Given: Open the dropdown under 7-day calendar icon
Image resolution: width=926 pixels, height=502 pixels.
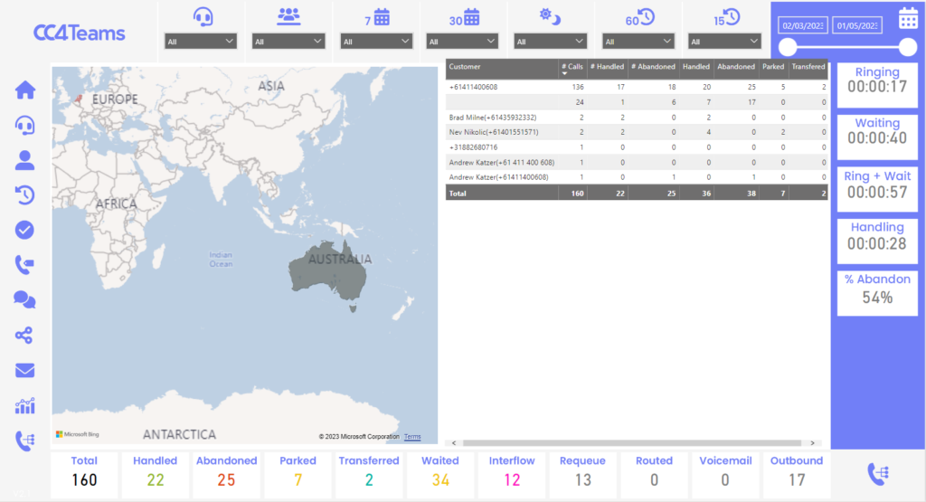Looking at the screenshot, I should [x=375, y=42].
